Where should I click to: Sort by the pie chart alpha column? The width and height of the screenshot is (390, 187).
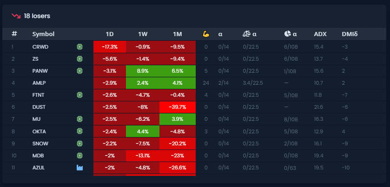291,34
